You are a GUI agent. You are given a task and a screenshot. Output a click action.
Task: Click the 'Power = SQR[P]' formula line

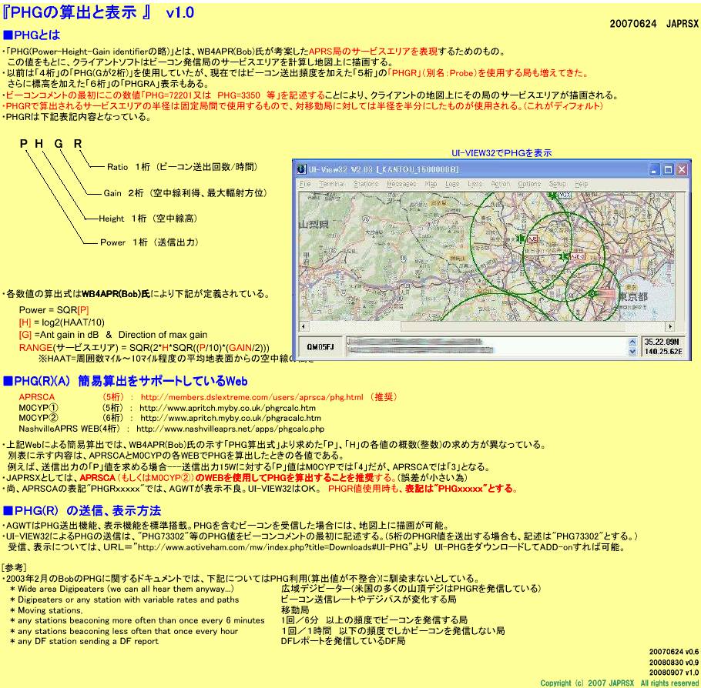click(x=54, y=310)
